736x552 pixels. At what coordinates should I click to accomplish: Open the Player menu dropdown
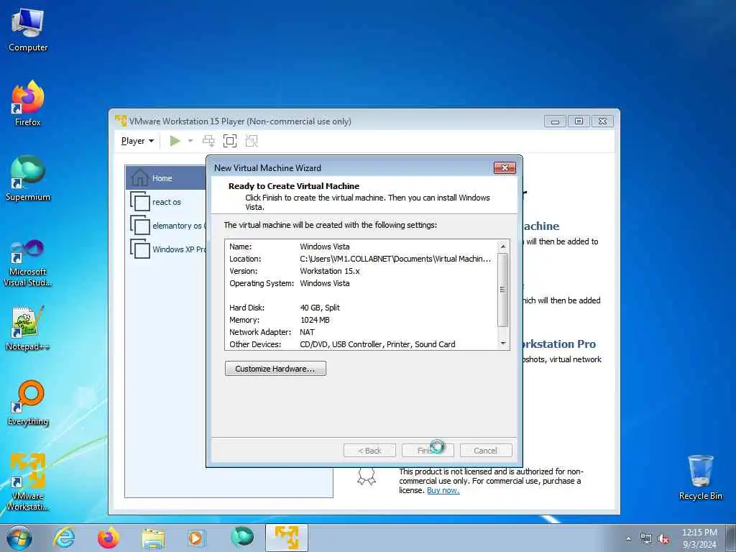[x=137, y=141]
